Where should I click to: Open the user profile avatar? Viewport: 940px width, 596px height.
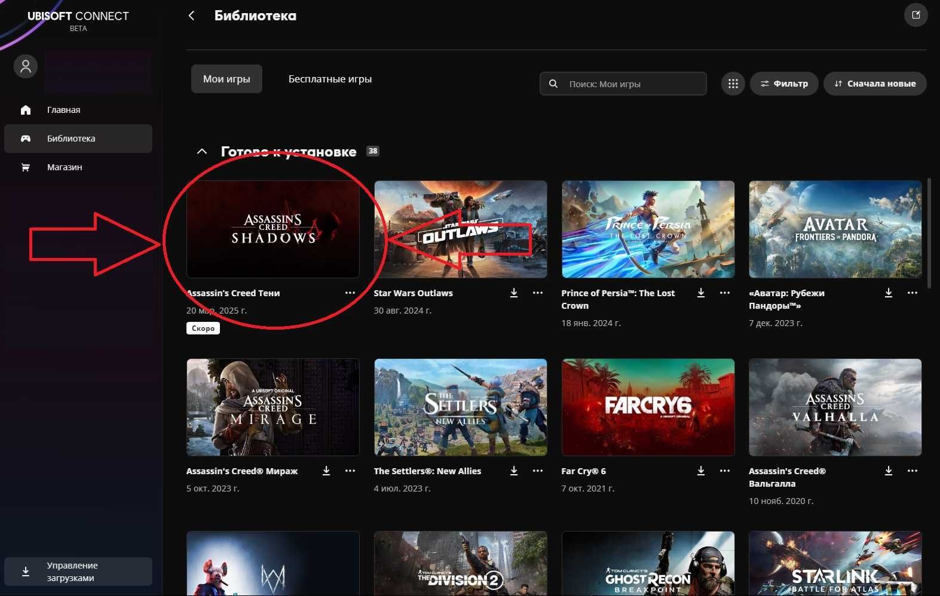pos(26,66)
